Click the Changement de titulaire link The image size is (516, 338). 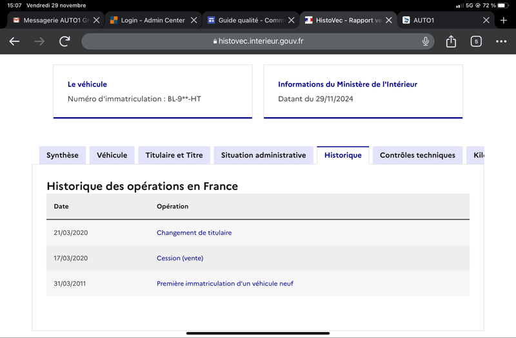tap(194, 232)
